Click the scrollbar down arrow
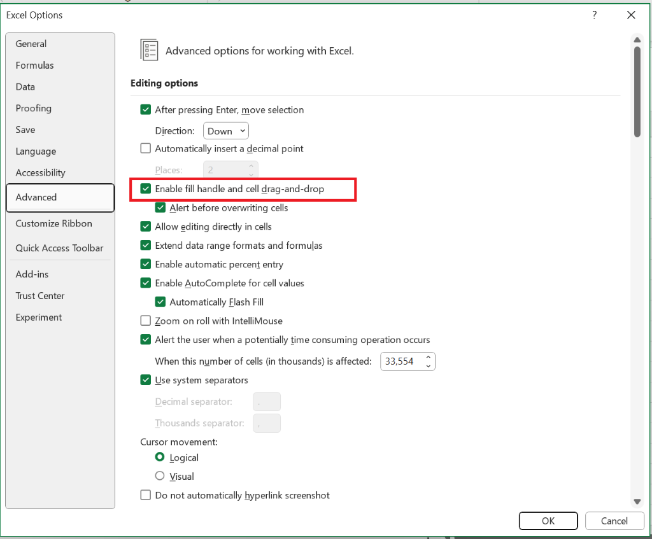Image resolution: width=652 pixels, height=539 pixels. pyautogui.click(x=637, y=501)
